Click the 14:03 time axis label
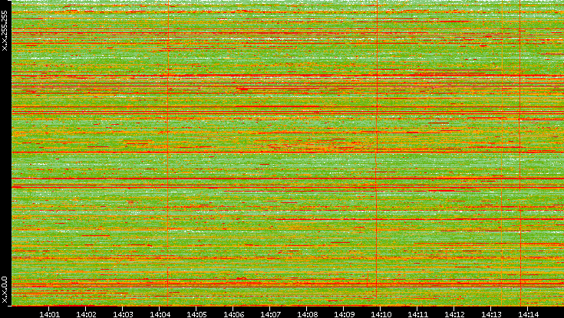Image resolution: width=564 pixels, height=318 pixels. pyautogui.click(x=123, y=314)
